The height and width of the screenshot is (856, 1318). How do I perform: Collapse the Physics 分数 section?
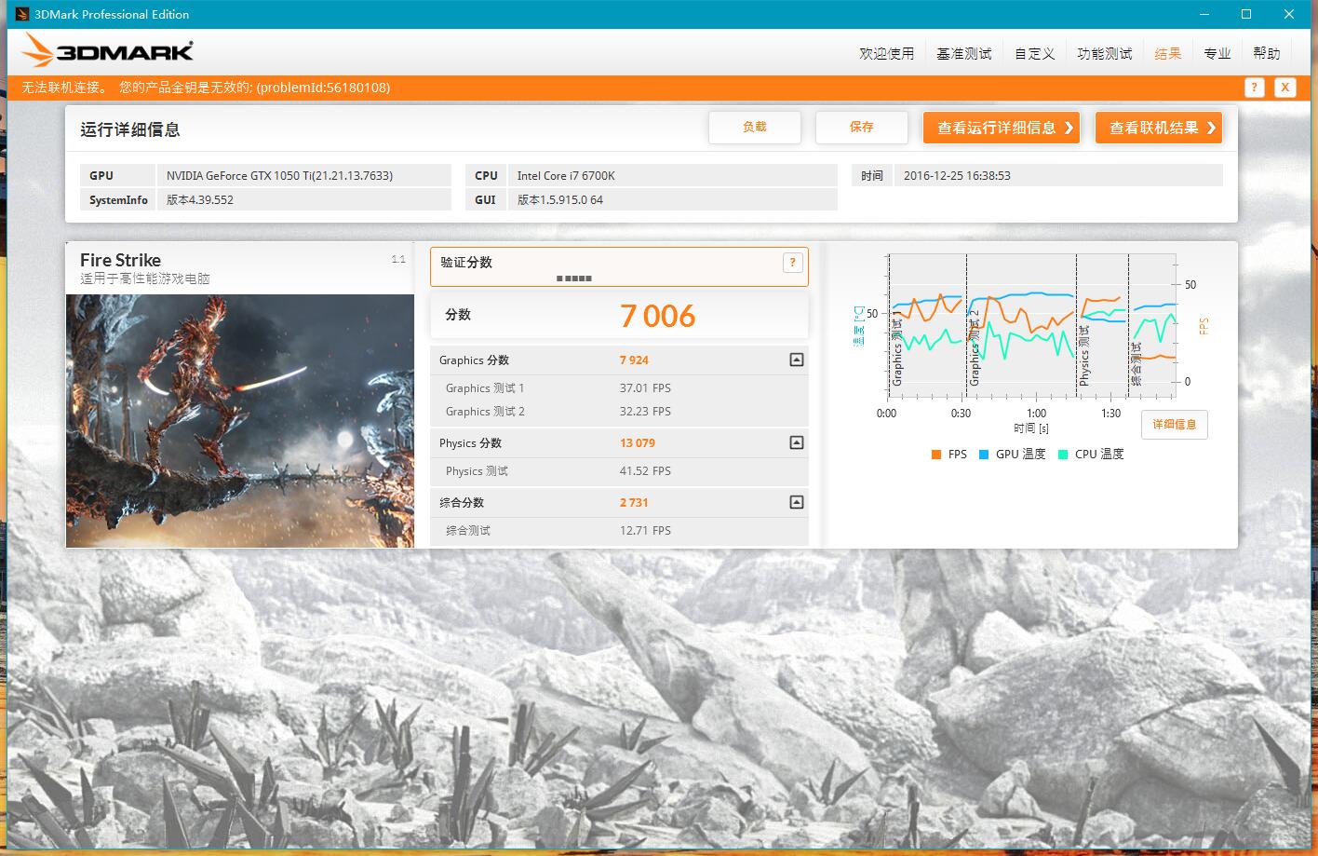pos(796,442)
